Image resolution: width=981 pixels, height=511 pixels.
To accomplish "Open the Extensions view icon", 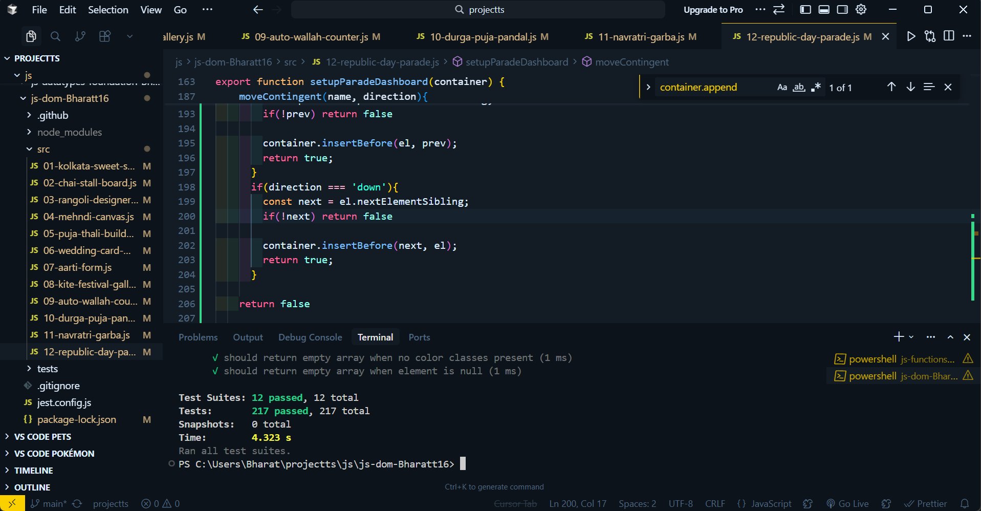I will [105, 36].
